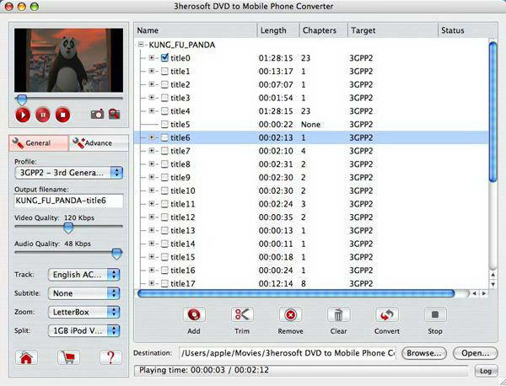The width and height of the screenshot is (506, 386).
Task: Click the Open... button
Action: pyautogui.click(x=475, y=352)
